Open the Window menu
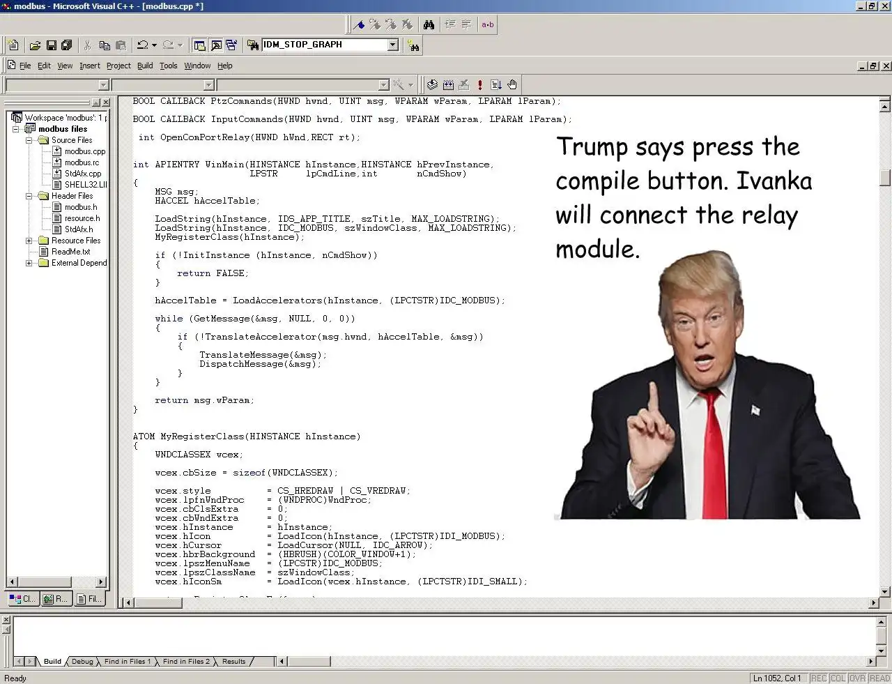The width and height of the screenshot is (892, 684). tap(197, 66)
